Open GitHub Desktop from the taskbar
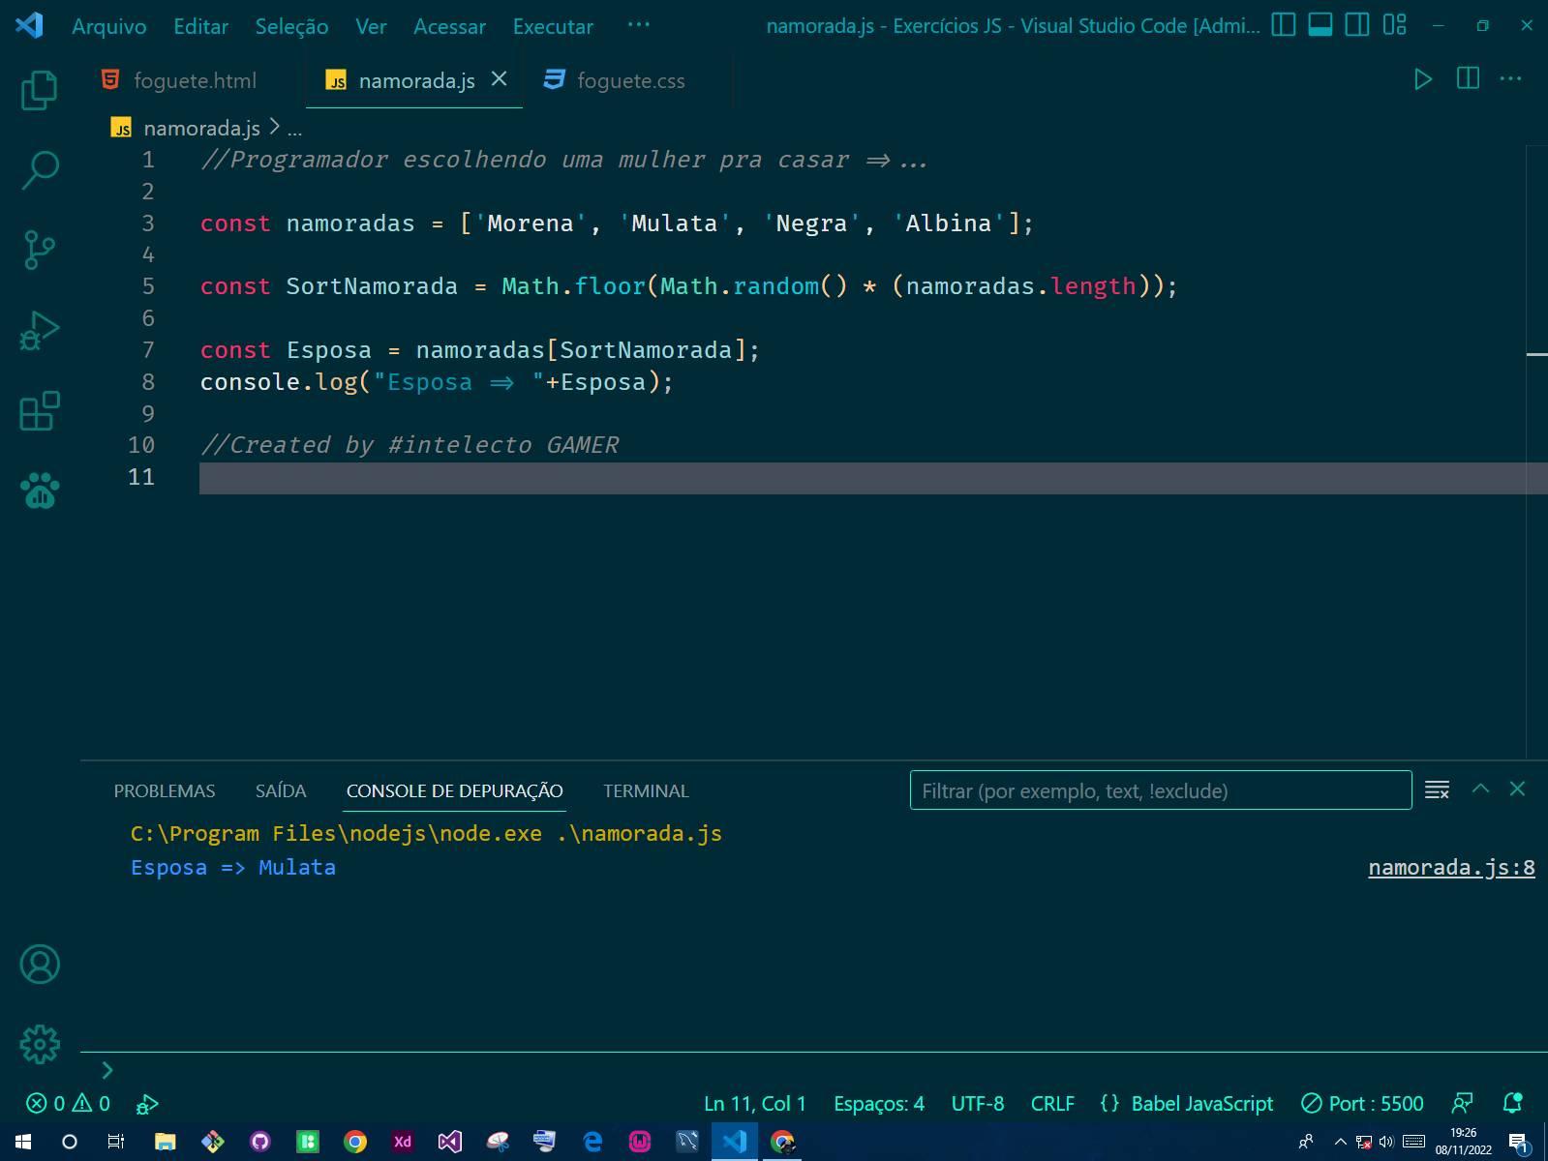The image size is (1548, 1161). pos(259,1142)
